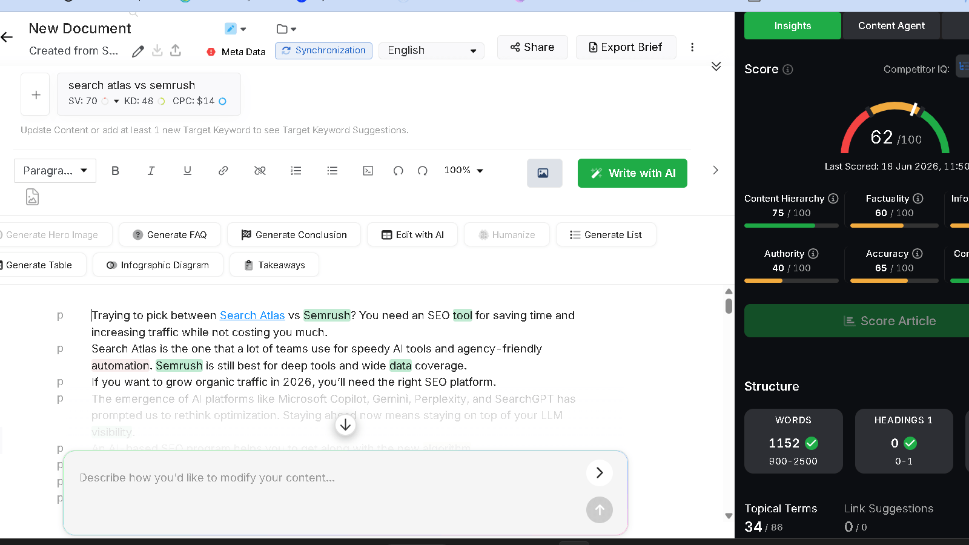Click the chevron button in the prompt box
969x545 pixels.
pyautogui.click(x=600, y=472)
